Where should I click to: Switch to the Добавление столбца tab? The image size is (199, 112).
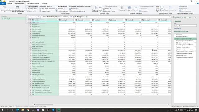[33, 4]
